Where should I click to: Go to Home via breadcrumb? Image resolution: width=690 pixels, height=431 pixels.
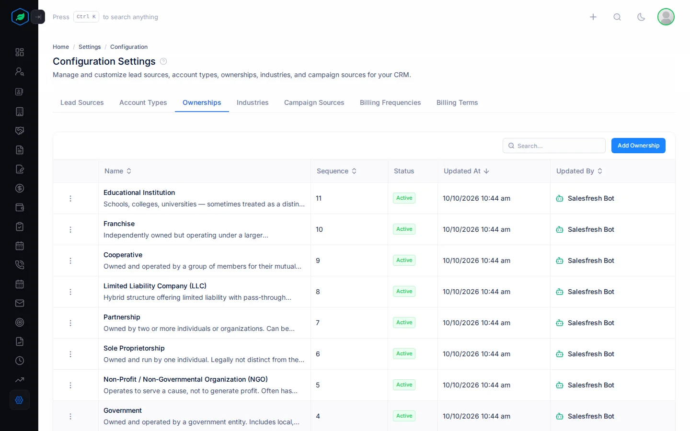[61, 47]
